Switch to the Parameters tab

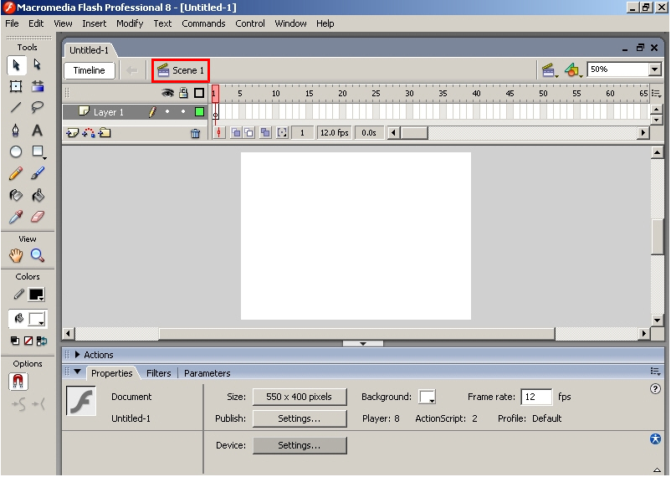point(207,373)
